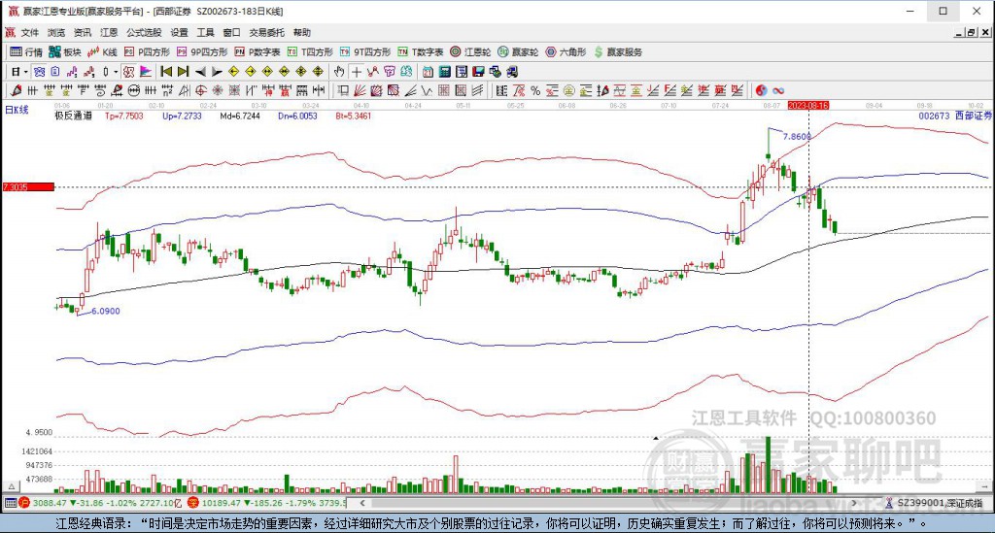Click the save floppy disk icon
995x533 pixels.
pyautogui.click(x=478, y=72)
